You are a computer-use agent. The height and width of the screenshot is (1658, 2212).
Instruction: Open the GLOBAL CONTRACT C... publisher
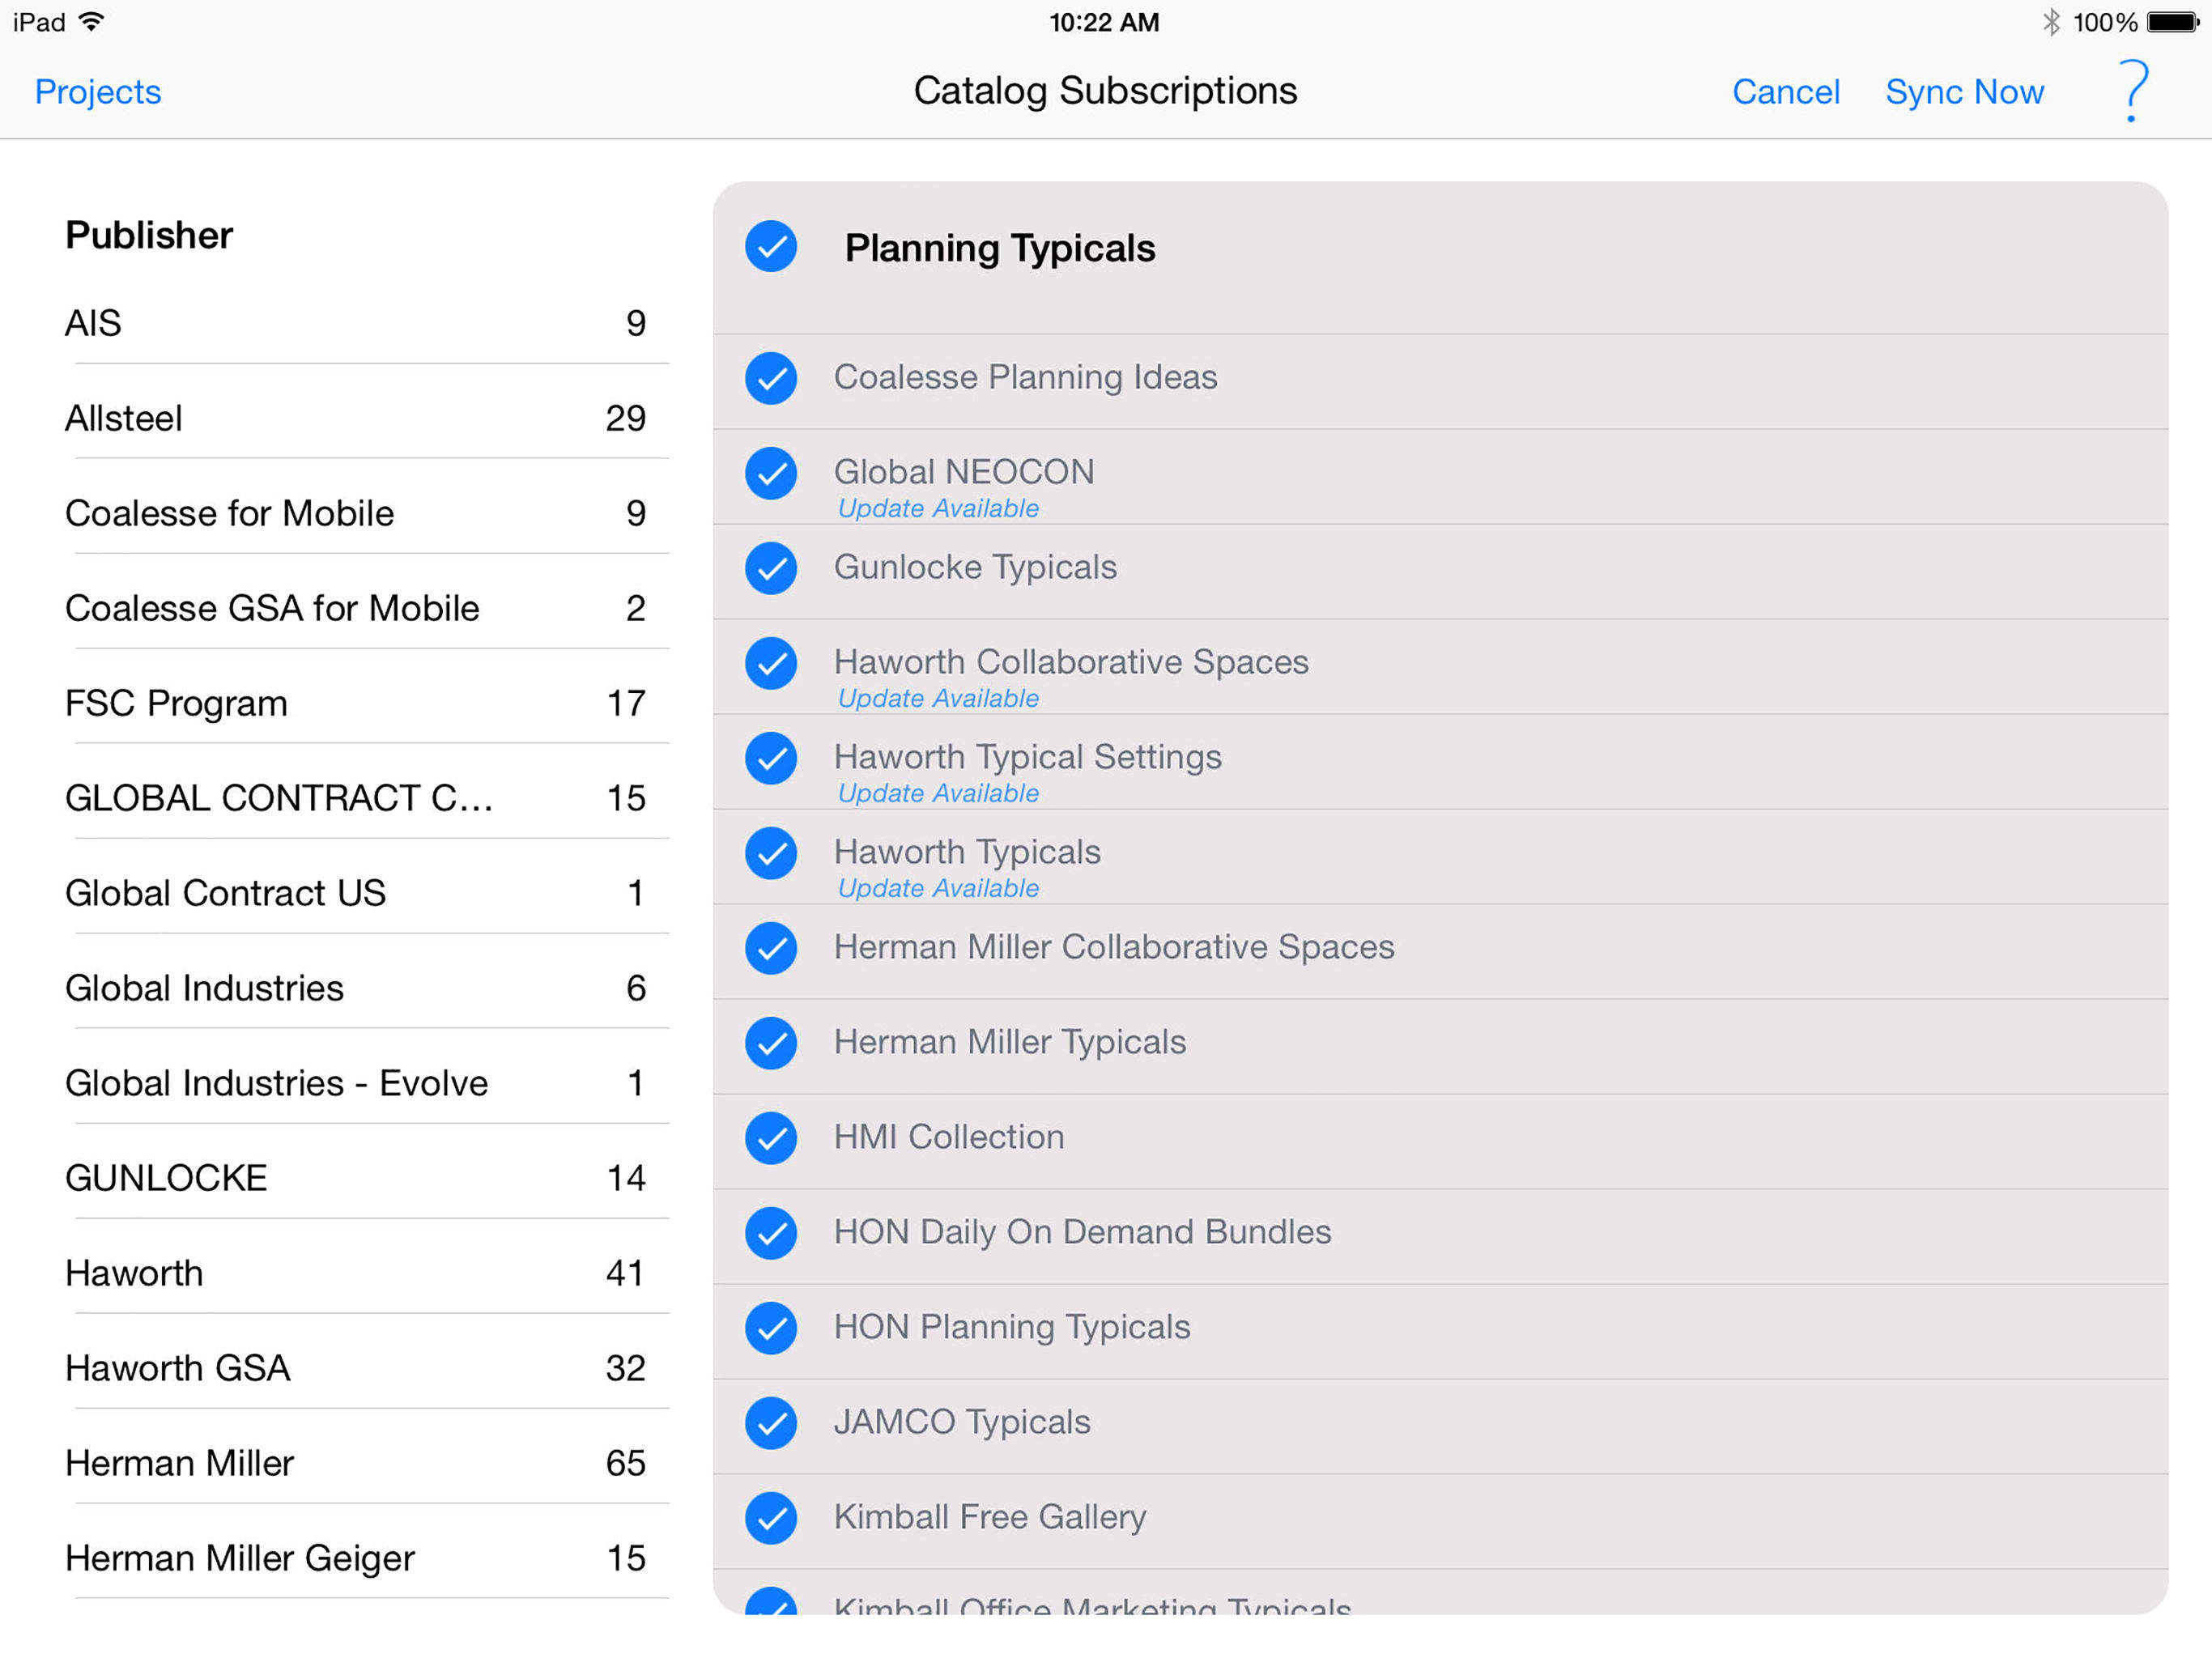[x=366, y=798]
